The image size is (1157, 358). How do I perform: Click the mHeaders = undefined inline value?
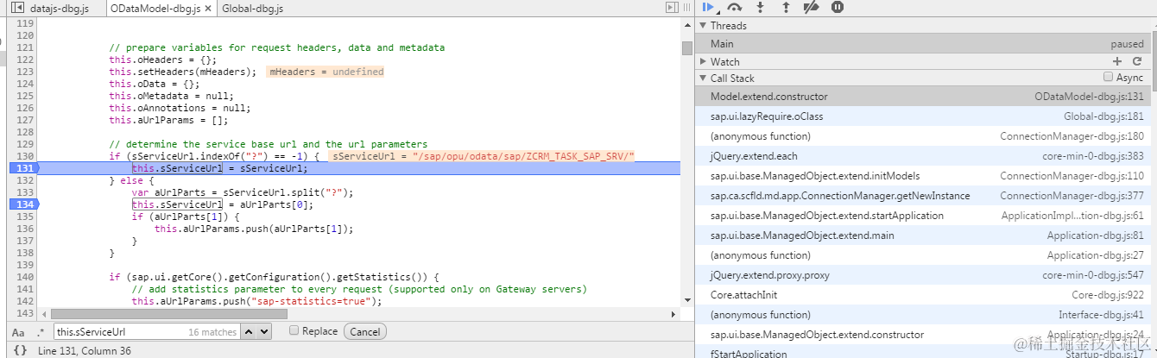326,72
